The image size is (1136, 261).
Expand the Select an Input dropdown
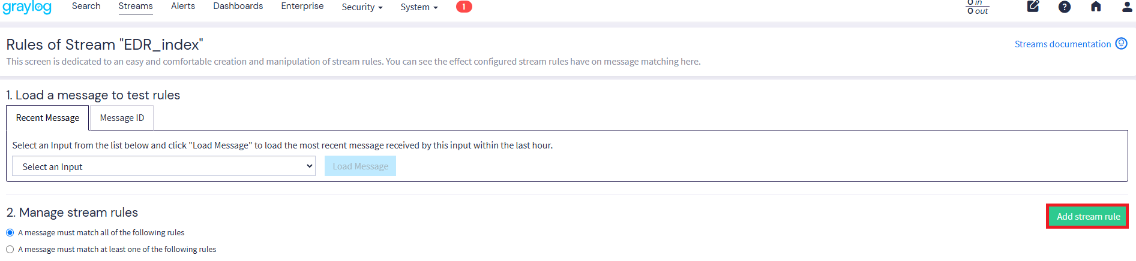[164, 166]
